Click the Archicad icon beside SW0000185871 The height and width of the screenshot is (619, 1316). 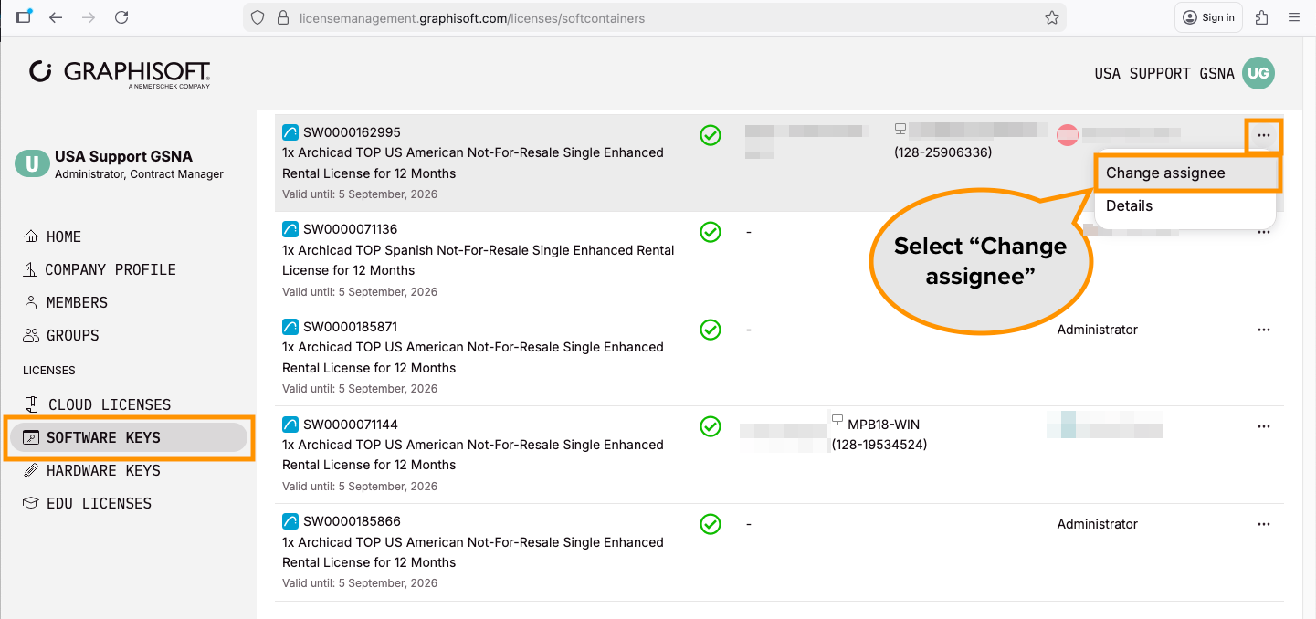[x=290, y=326]
